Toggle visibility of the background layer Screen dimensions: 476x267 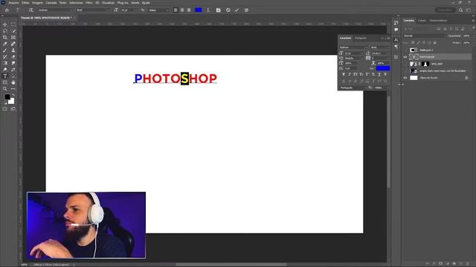[x=405, y=78]
